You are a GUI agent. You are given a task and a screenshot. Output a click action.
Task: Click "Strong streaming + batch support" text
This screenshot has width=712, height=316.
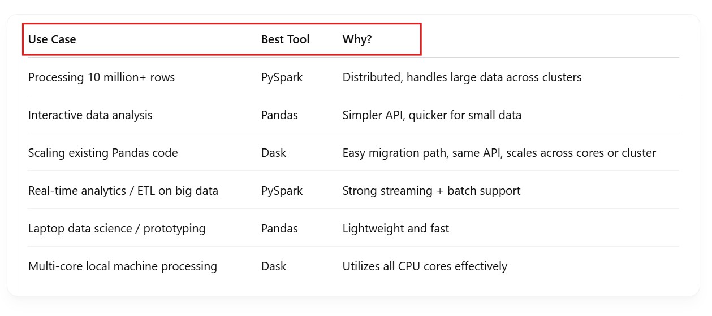[x=431, y=191]
